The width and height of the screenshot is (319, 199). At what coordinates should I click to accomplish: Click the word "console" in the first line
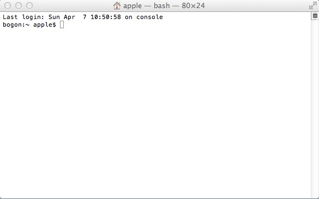click(x=149, y=17)
